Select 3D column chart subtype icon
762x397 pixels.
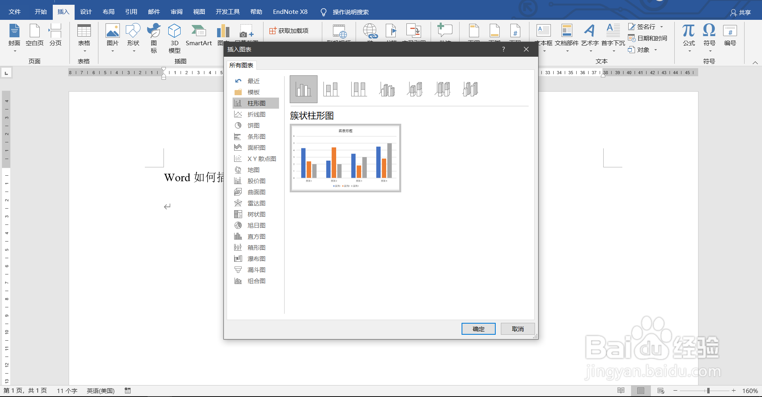pyautogui.click(x=470, y=89)
